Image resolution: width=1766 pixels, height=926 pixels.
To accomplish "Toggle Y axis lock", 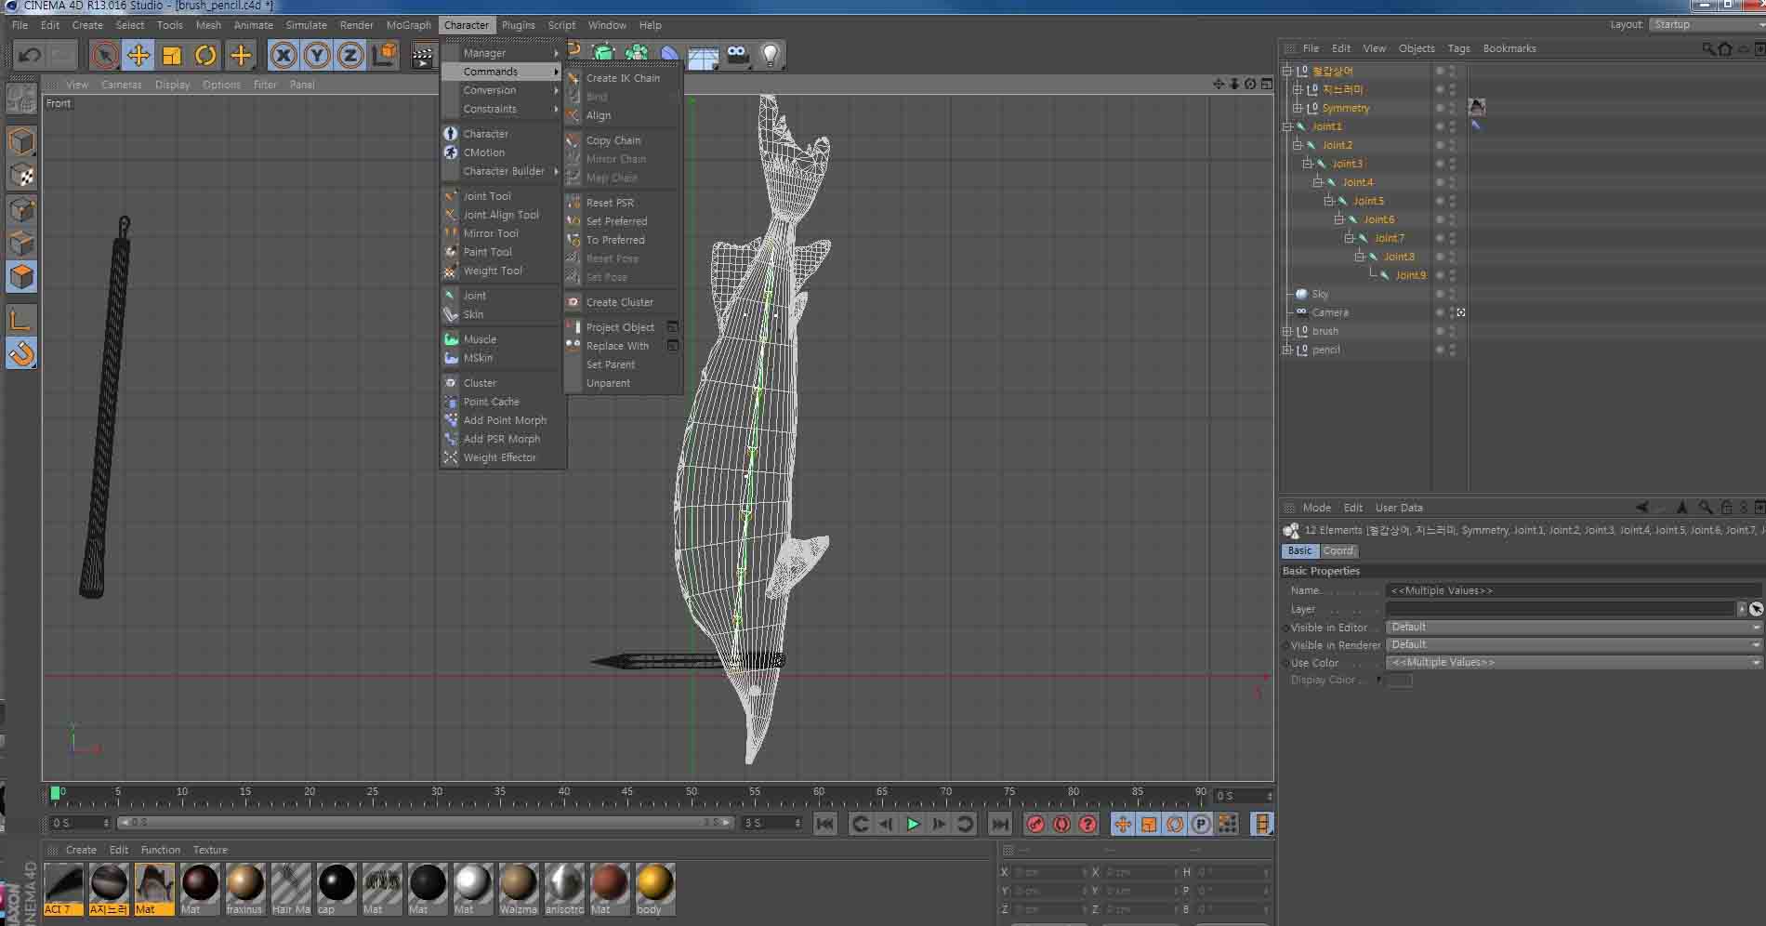I will pyautogui.click(x=317, y=56).
